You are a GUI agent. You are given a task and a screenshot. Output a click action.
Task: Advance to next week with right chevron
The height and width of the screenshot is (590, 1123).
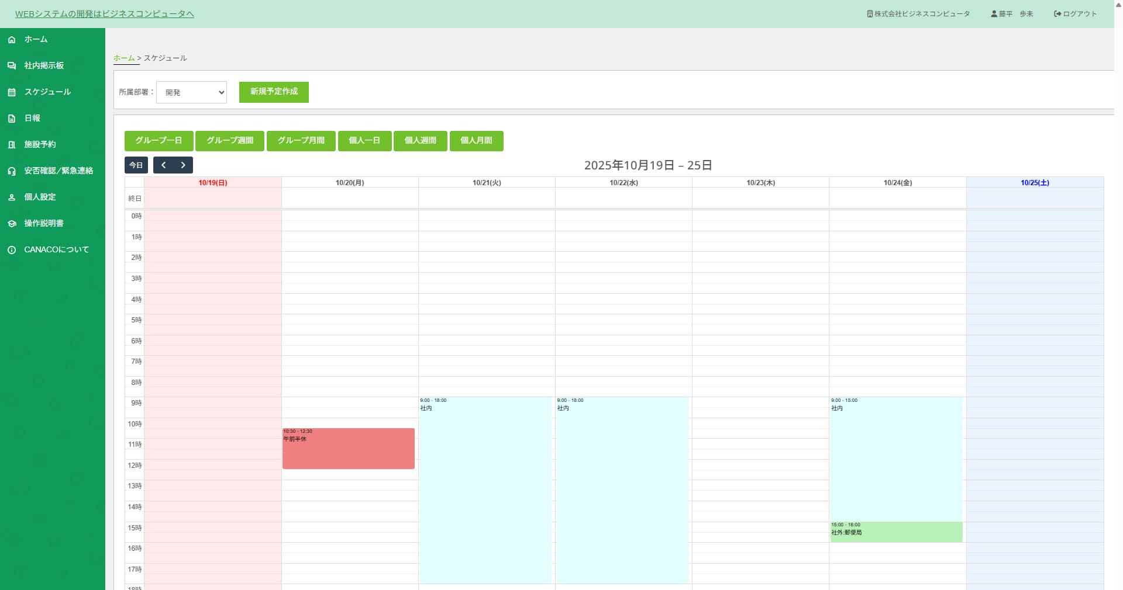click(183, 165)
